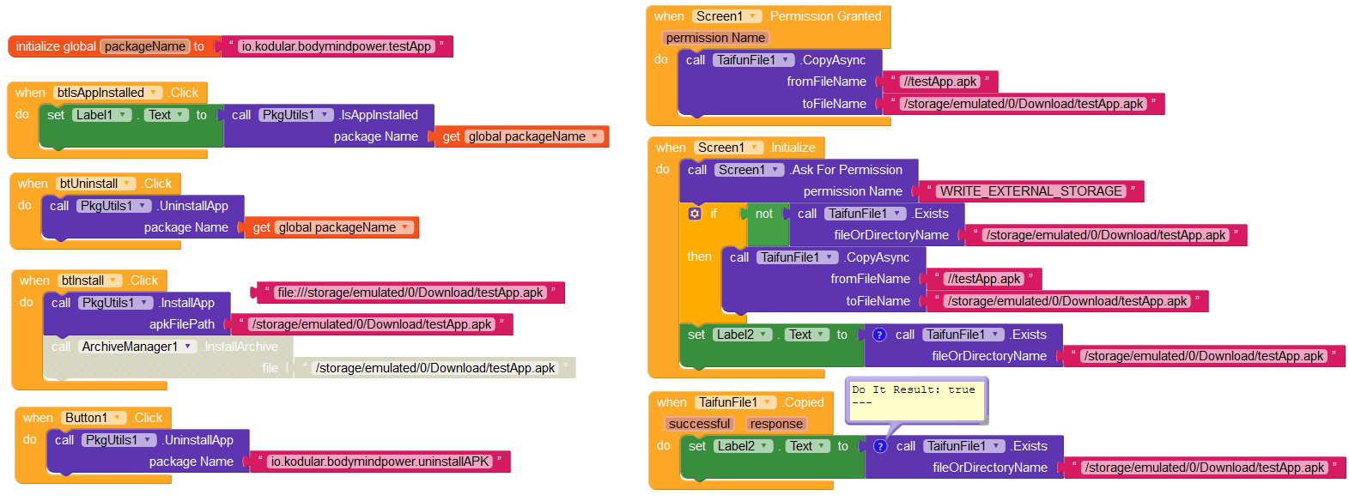
Task: Select the .InstallApp method label
Action: pos(186,303)
